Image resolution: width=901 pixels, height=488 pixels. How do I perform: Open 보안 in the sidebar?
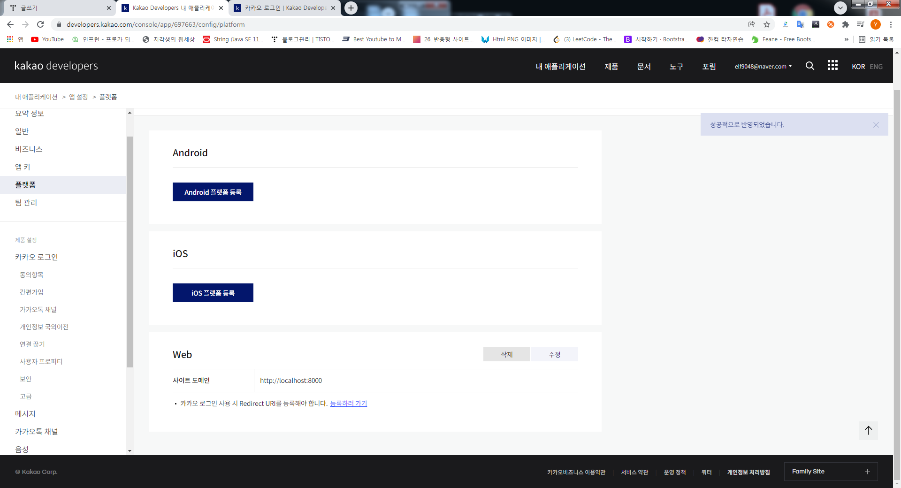pyautogui.click(x=26, y=379)
